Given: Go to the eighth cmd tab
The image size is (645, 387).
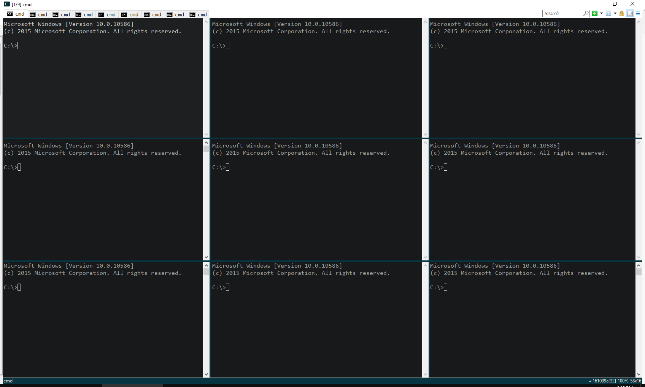Looking at the screenshot, I should tap(175, 14).
